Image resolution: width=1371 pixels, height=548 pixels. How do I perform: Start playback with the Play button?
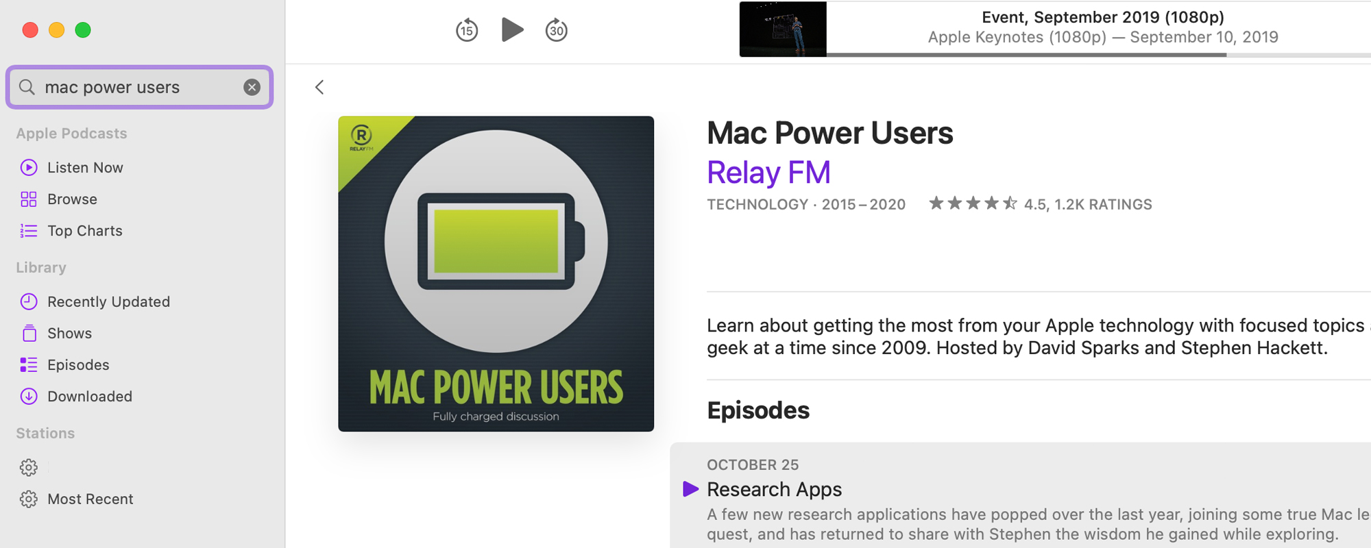pos(512,29)
